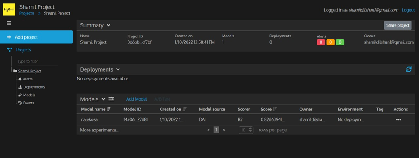Refresh deployments with the blue sync icon
Viewport: 419px width, 158px height.
point(409,69)
